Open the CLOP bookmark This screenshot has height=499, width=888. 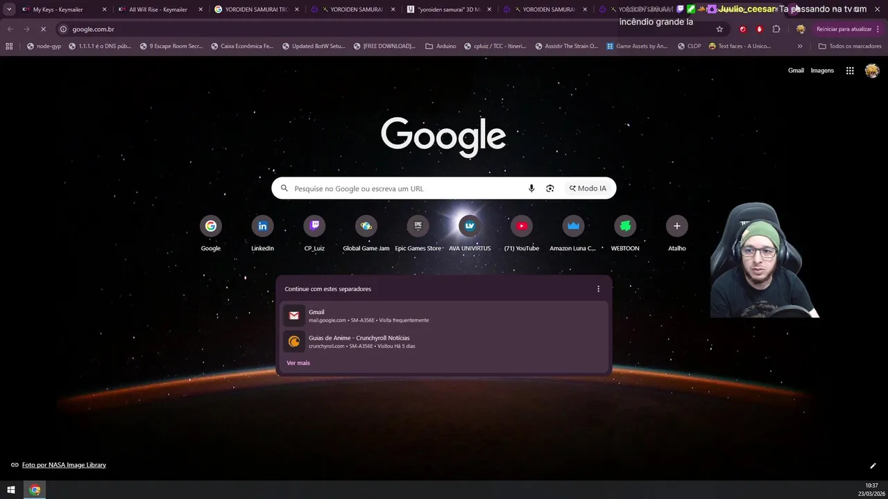point(689,46)
